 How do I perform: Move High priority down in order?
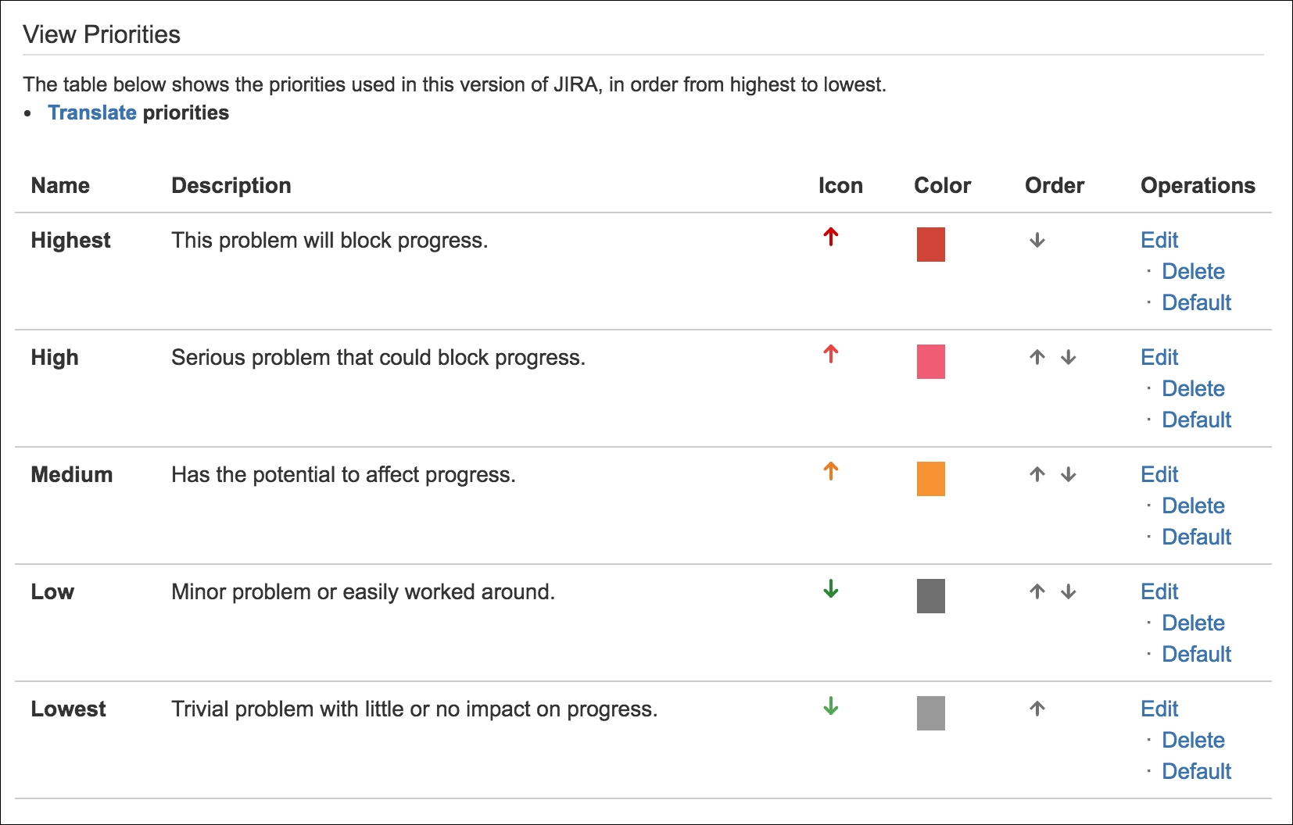pyautogui.click(x=1069, y=357)
